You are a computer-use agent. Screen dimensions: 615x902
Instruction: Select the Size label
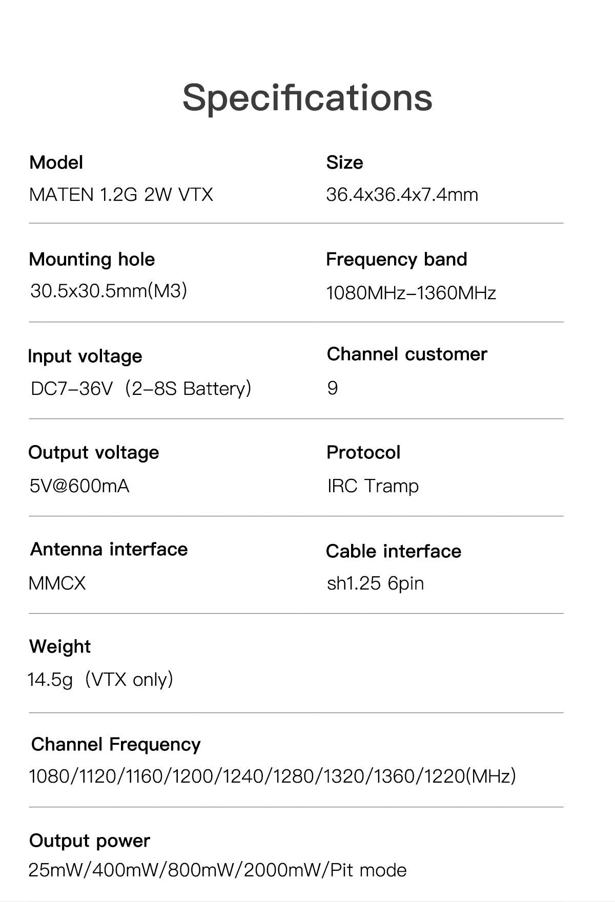pyautogui.click(x=344, y=162)
